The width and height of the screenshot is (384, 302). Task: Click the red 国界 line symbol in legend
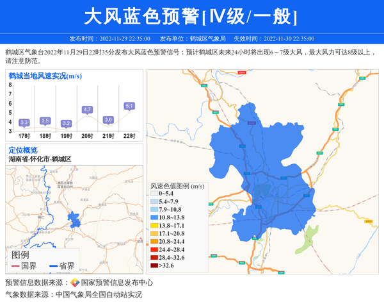pyautogui.click(x=15, y=266)
